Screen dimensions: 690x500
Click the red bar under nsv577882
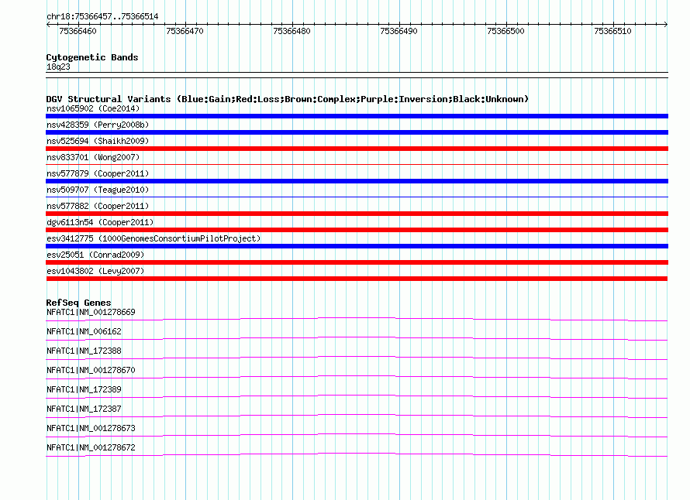[x=357, y=214]
